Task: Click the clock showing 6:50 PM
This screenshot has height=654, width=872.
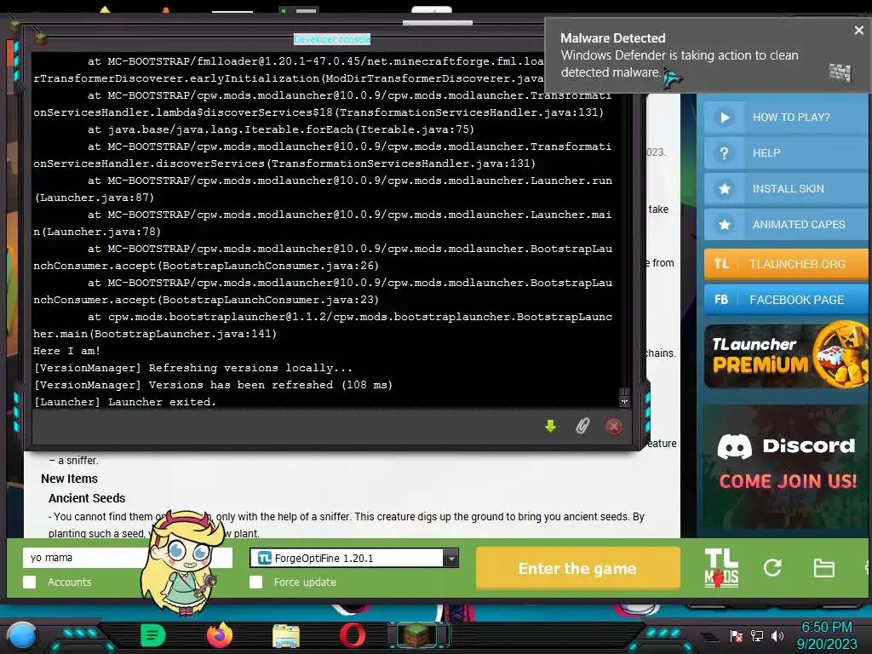Action: [826, 628]
